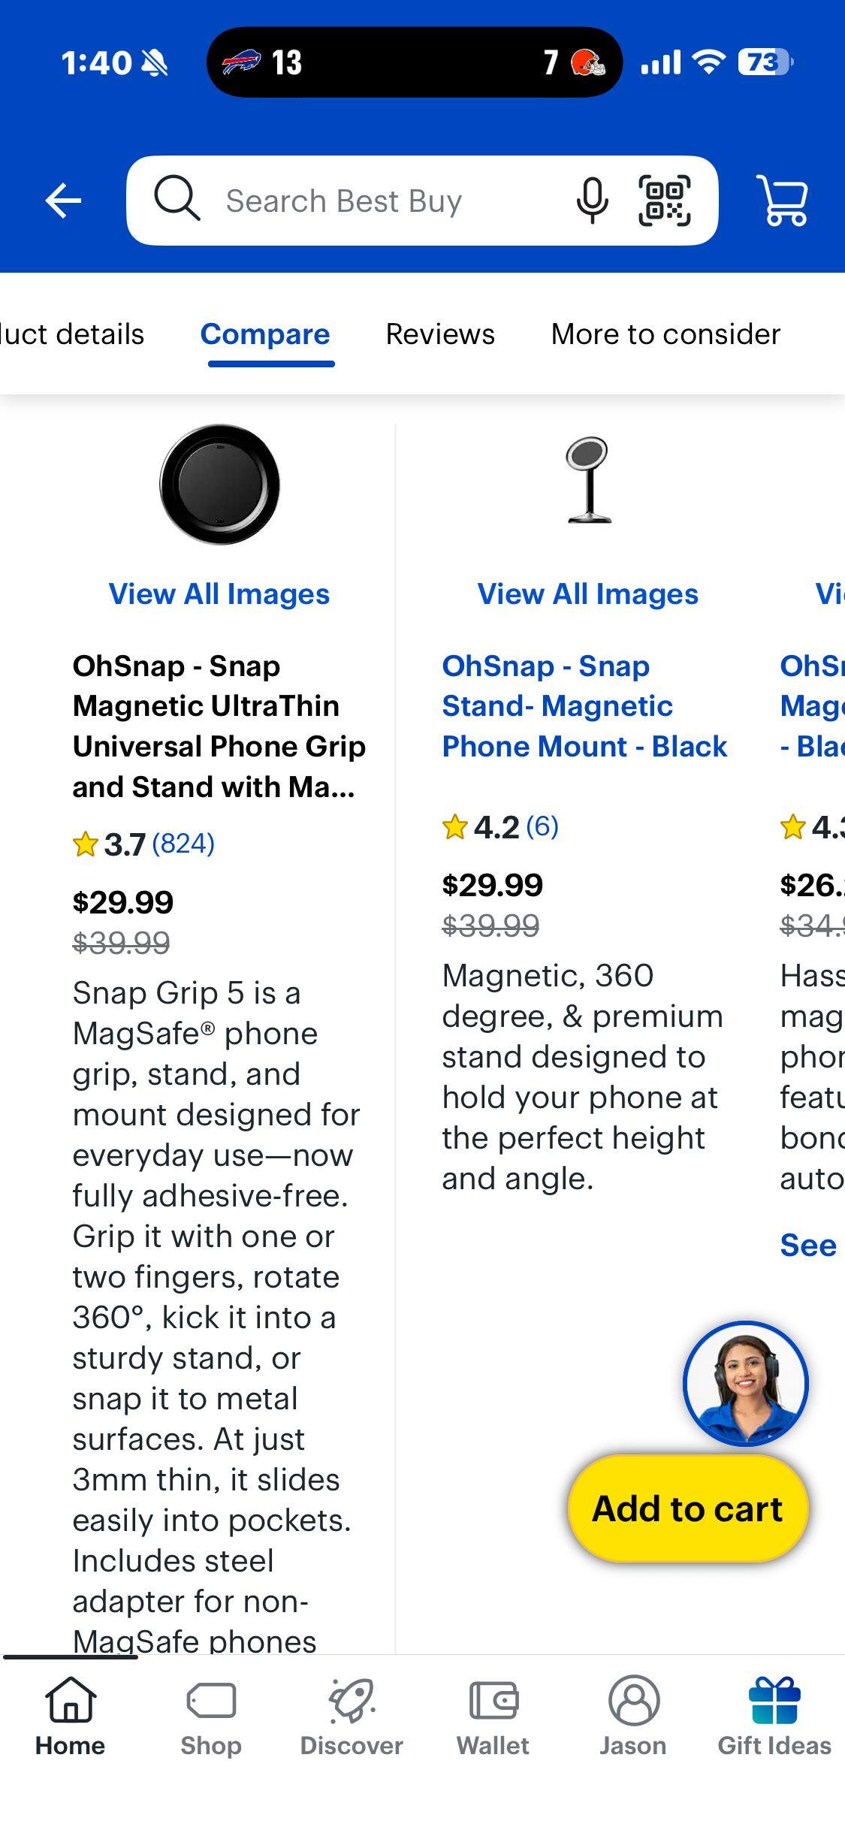Open the 824 reviews count link
Viewport: 845px width, 1830px height.
pyautogui.click(x=183, y=844)
